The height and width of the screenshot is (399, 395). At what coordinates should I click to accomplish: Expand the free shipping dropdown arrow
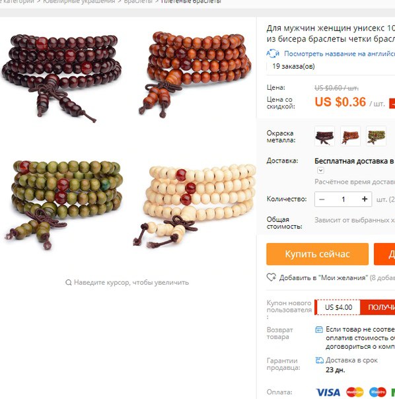(x=320, y=170)
